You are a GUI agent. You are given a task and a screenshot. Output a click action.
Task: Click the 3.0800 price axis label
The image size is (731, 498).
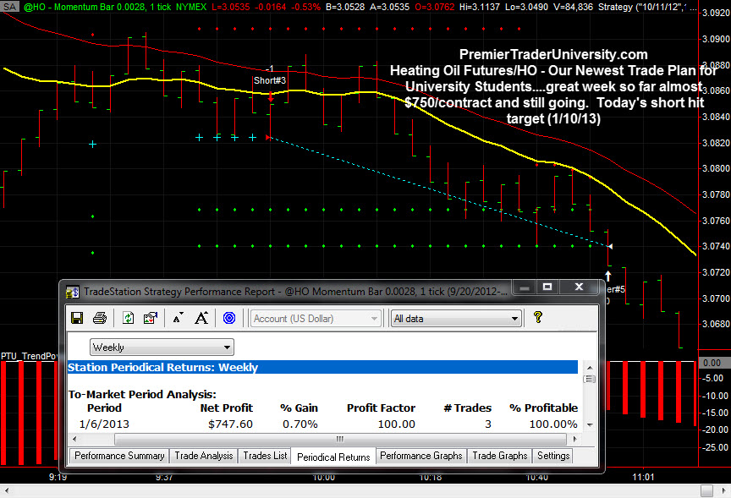click(716, 168)
